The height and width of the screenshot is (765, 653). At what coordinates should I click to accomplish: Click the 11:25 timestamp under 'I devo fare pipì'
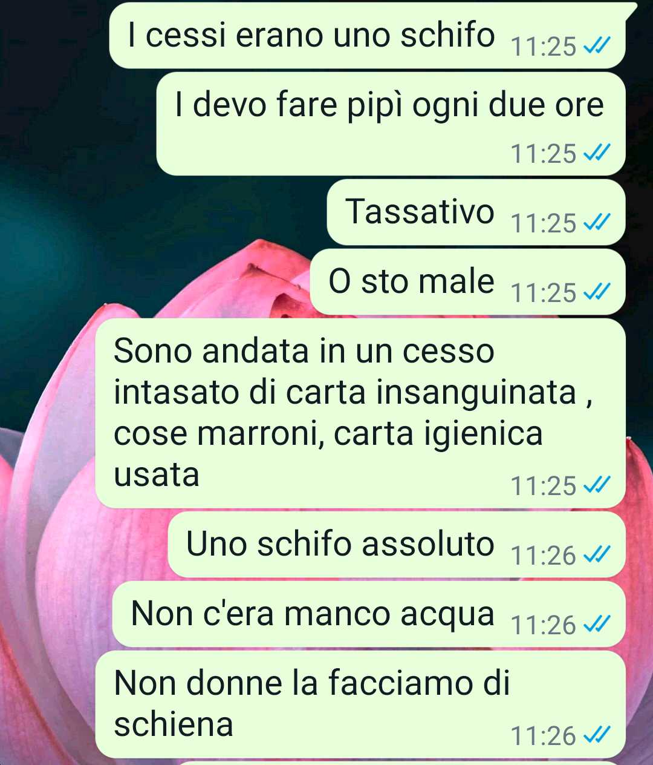pyautogui.click(x=544, y=153)
